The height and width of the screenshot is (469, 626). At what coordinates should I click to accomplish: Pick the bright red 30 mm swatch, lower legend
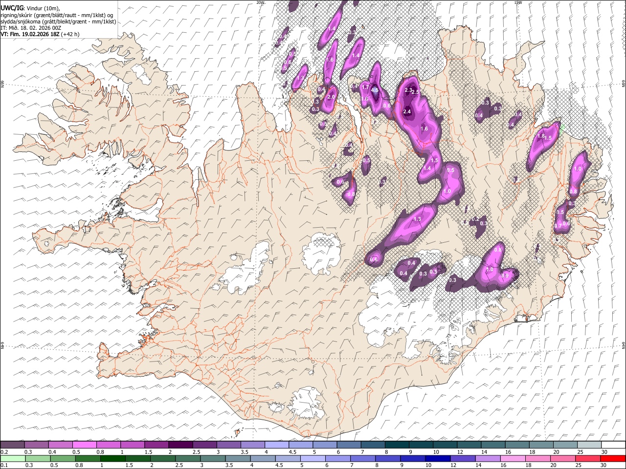click(x=613, y=458)
